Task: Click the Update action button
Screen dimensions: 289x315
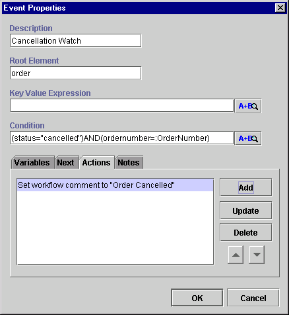Action: tap(246, 210)
